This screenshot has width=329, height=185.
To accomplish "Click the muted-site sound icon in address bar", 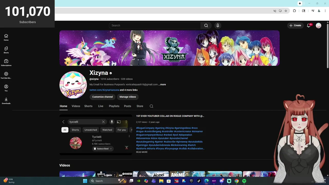I will 275,11.
